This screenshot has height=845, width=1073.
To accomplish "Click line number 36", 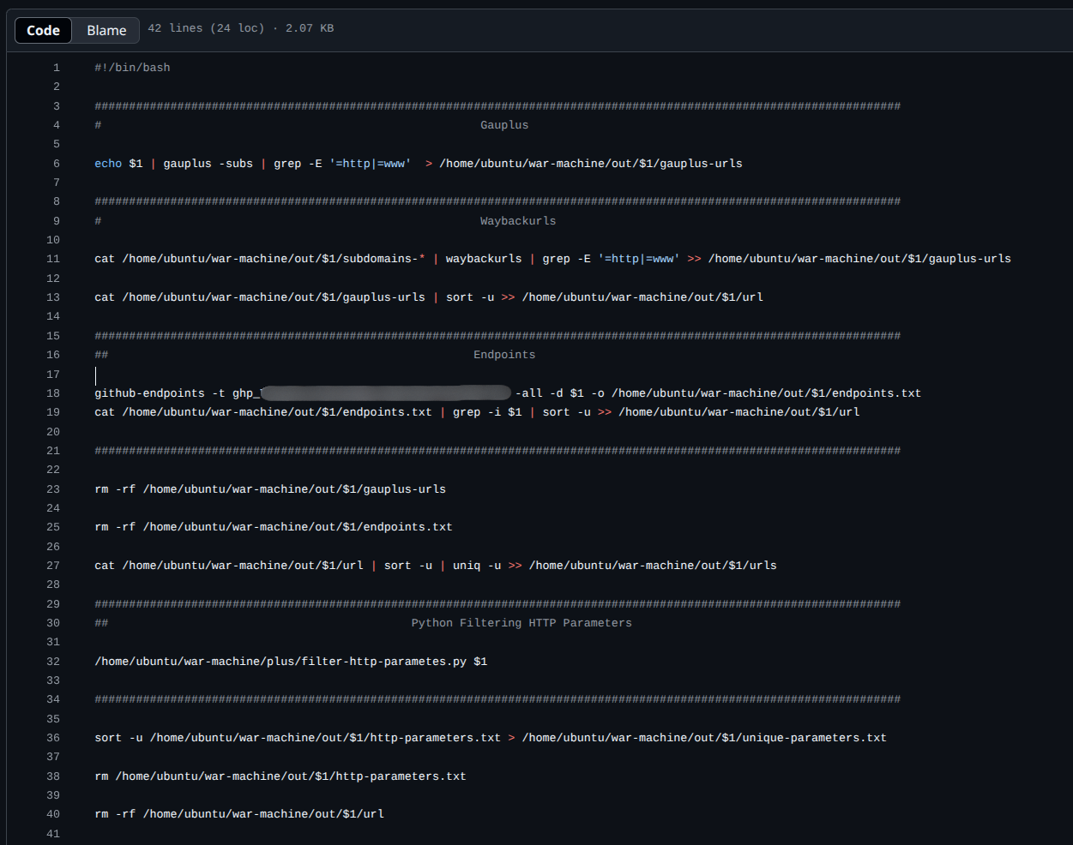I will point(53,738).
